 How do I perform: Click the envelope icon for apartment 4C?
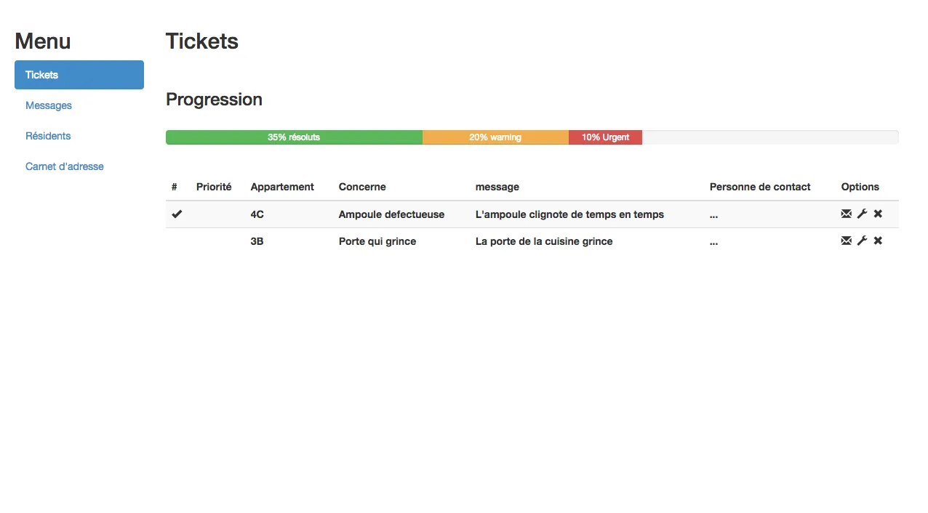[x=846, y=214]
